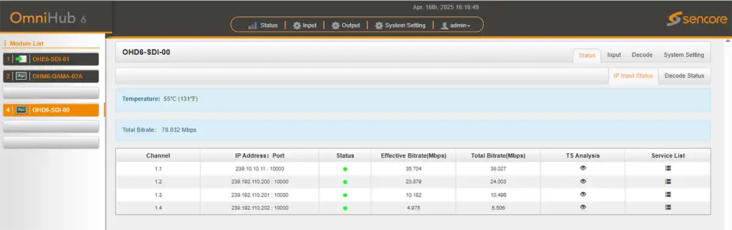The width and height of the screenshot is (732, 230).
Task: Click channel 1.1 cell
Action: [x=158, y=169]
